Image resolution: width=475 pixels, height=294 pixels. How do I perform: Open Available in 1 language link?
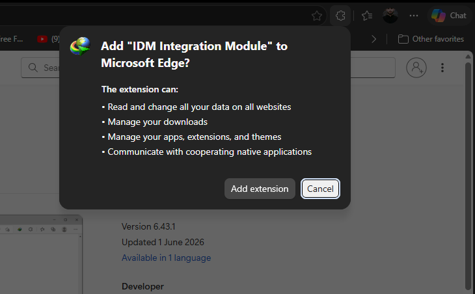pyautogui.click(x=166, y=258)
